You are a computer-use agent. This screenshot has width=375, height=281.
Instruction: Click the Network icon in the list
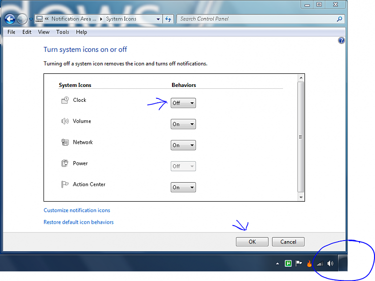pyautogui.click(x=65, y=142)
